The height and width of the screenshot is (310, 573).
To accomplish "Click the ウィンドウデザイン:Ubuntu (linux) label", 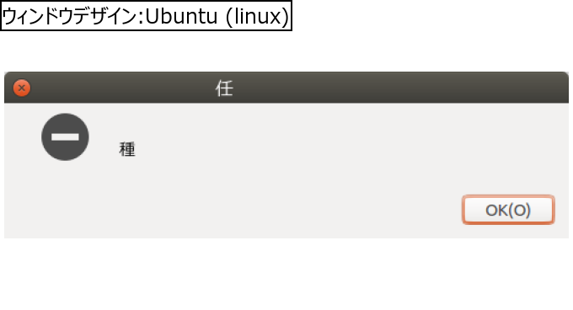I will 146,16.
